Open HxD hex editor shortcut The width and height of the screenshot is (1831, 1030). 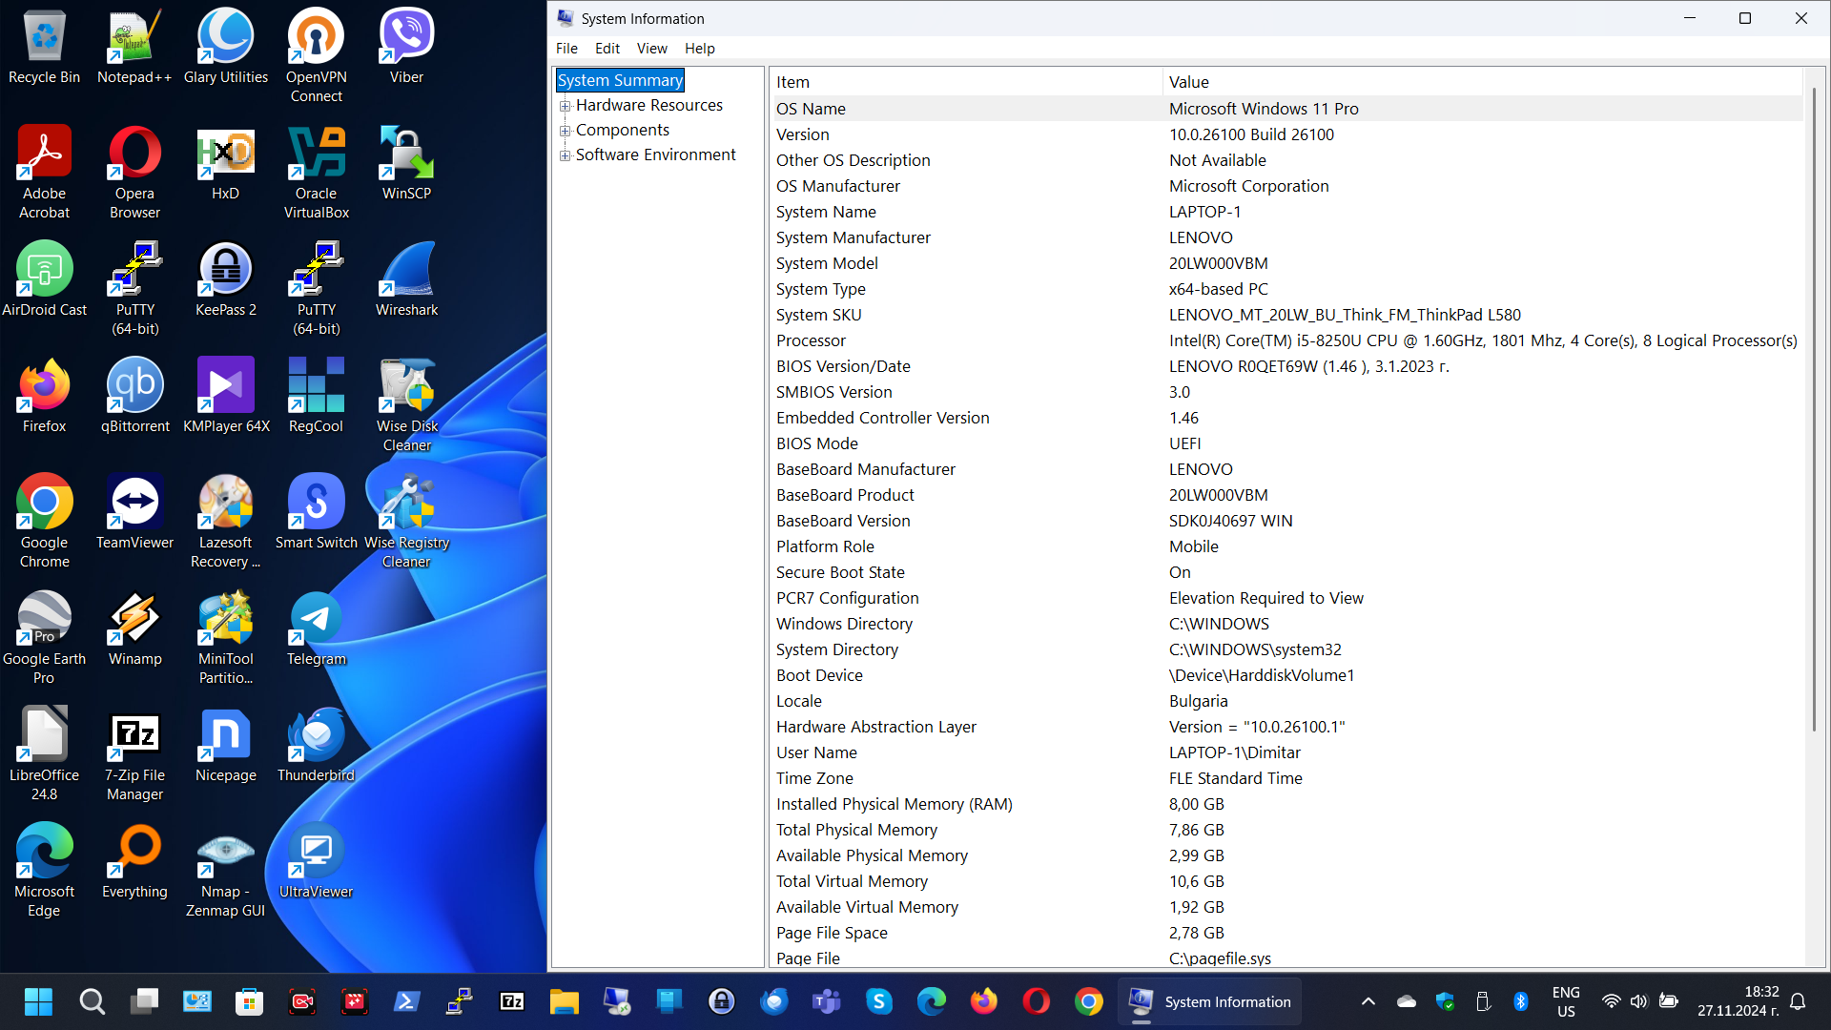(225, 164)
